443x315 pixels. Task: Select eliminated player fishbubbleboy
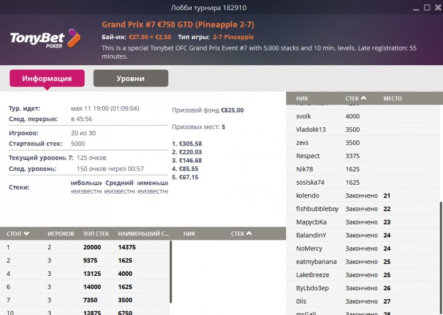(x=317, y=209)
